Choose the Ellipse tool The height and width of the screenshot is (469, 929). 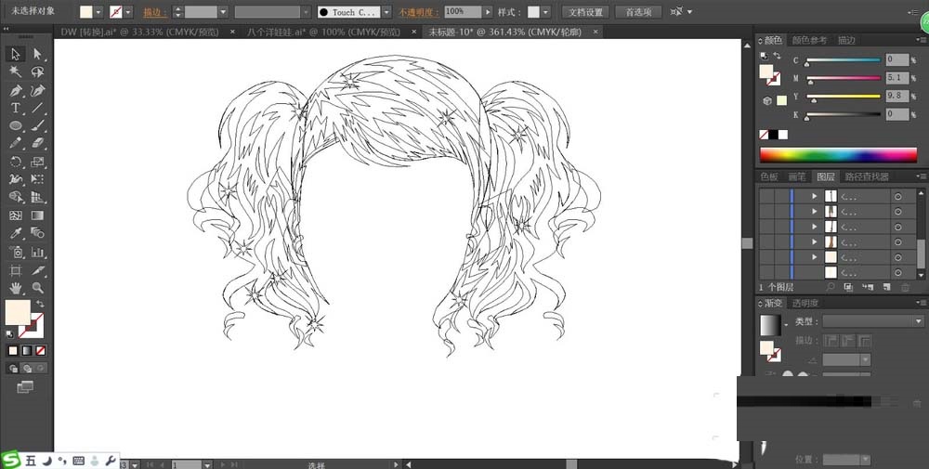pyautogui.click(x=16, y=125)
